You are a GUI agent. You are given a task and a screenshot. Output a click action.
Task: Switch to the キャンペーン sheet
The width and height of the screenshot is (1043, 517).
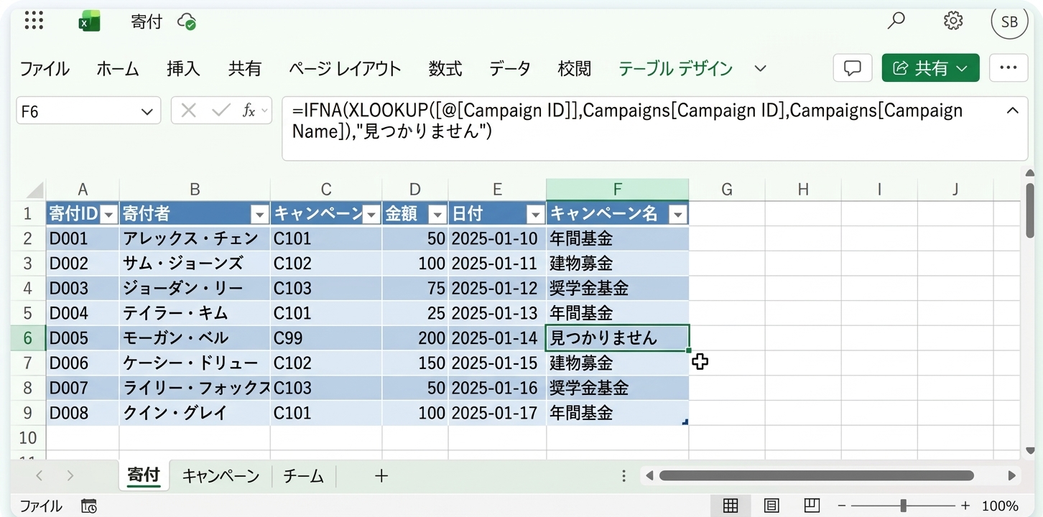(221, 475)
